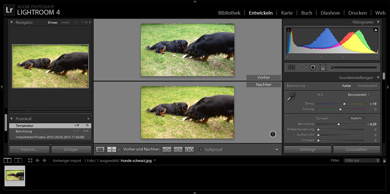Open the graduated filter tool
Image resolution: width=390 pixels, height=194 pixels.
tap(322, 67)
